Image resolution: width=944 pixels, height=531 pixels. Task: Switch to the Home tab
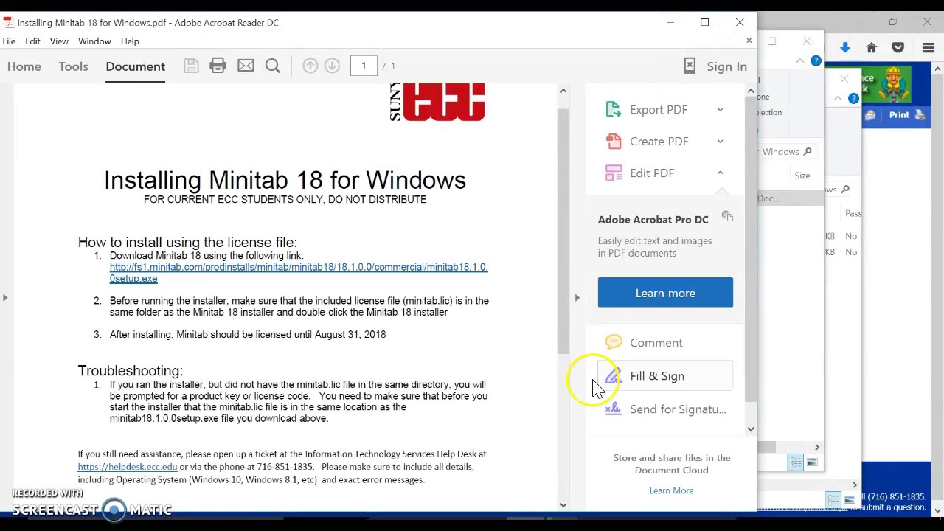click(24, 66)
